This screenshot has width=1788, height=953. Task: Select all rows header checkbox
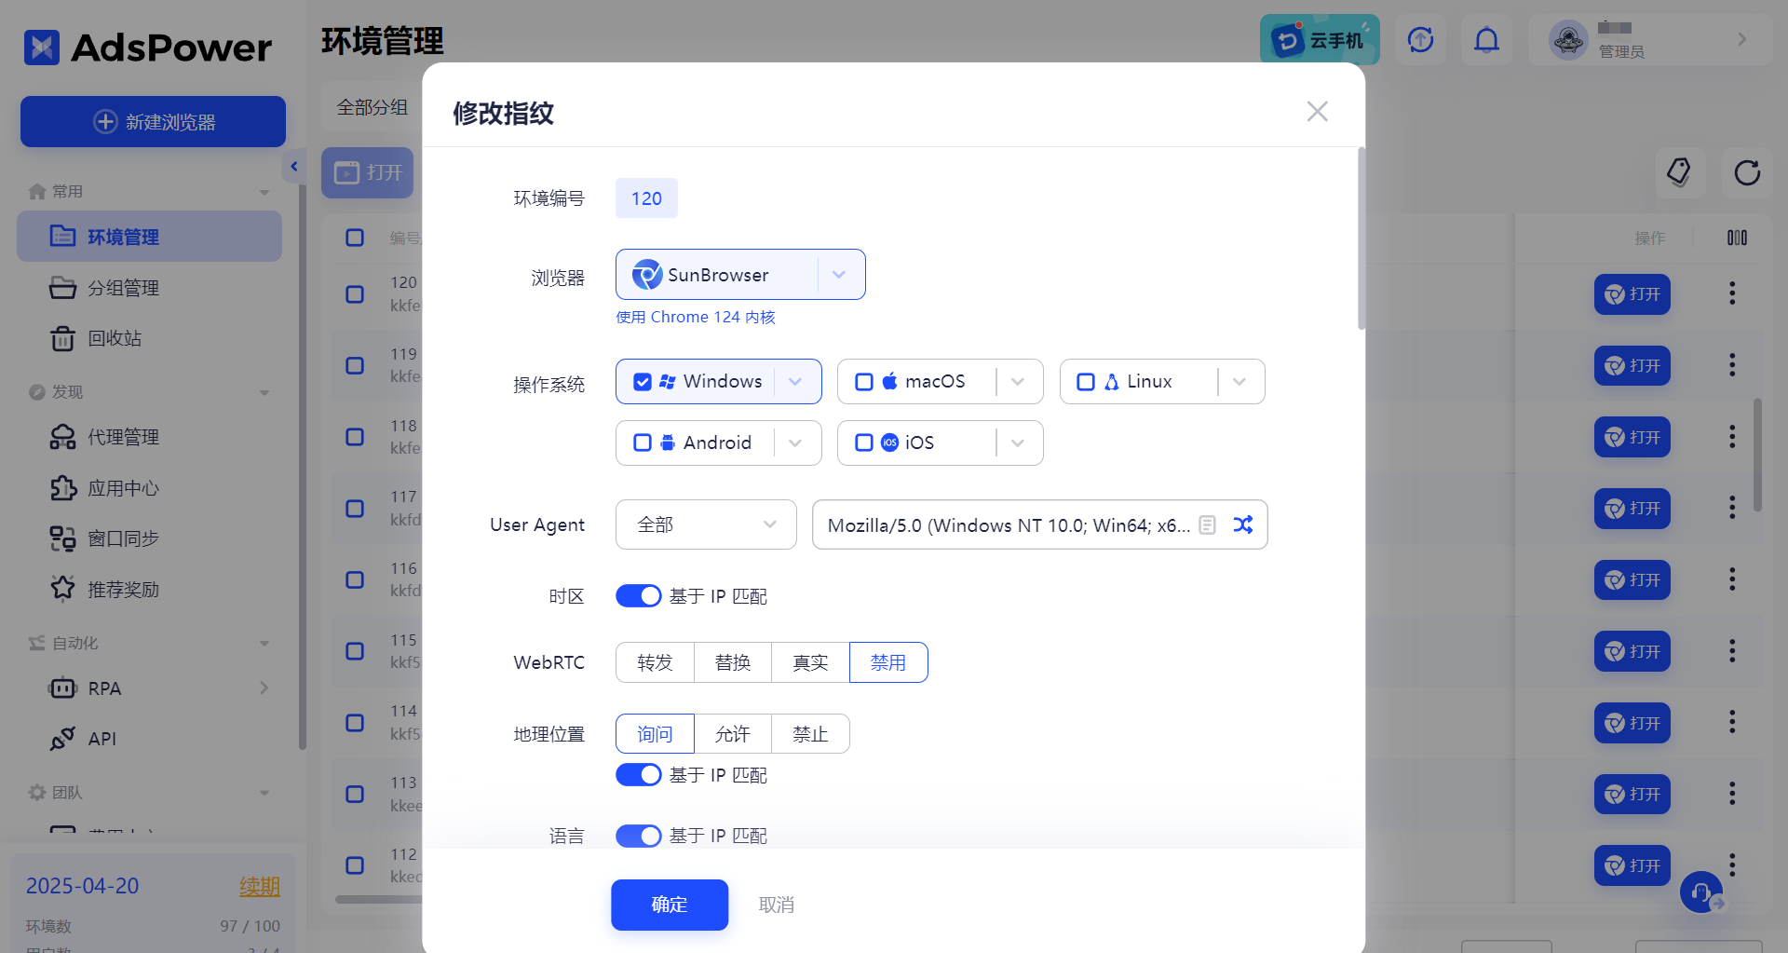tap(355, 238)
